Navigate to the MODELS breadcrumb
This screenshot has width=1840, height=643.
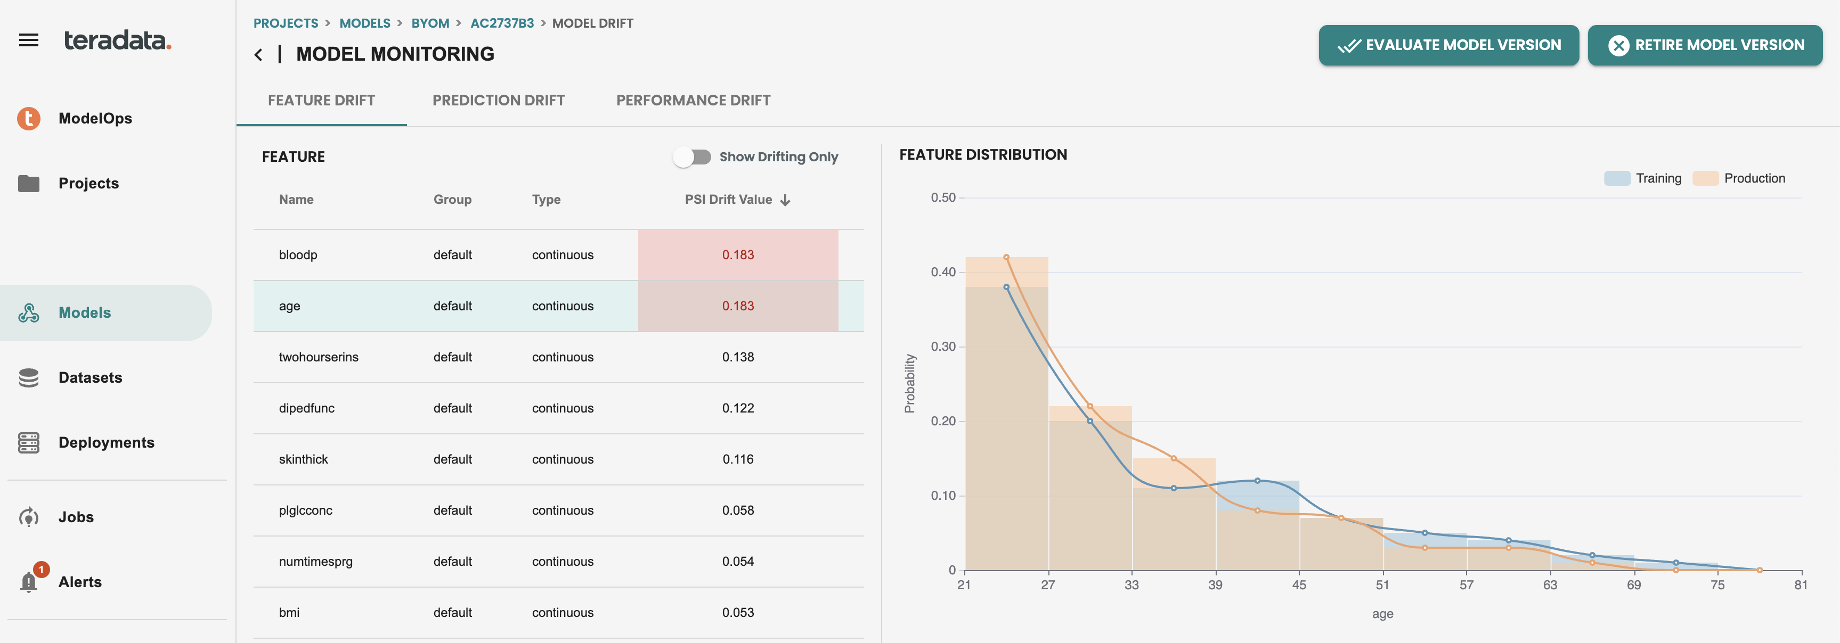tap(364, 23)
